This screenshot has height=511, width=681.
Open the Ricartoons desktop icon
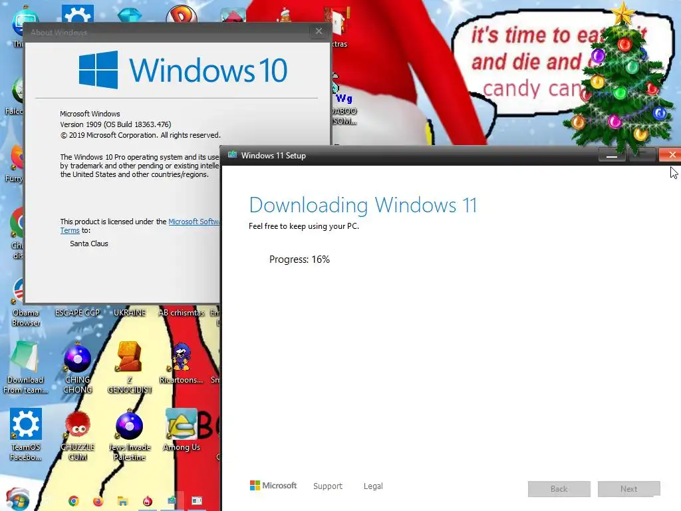(x=181, y=363)
